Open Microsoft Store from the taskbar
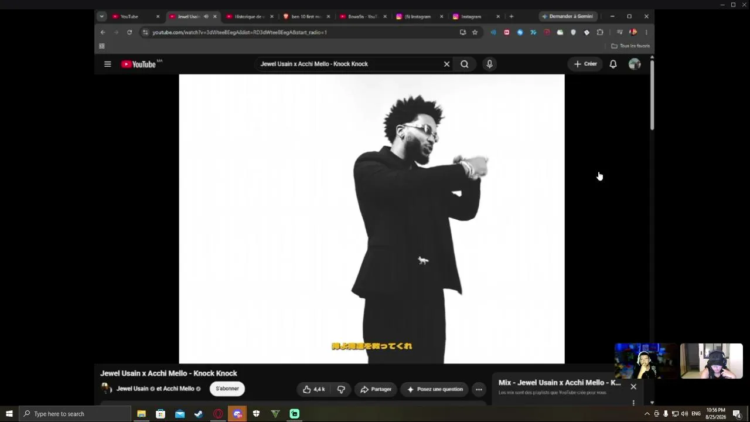The height and width of the screenshot is (422, 750). pos(161,414)
